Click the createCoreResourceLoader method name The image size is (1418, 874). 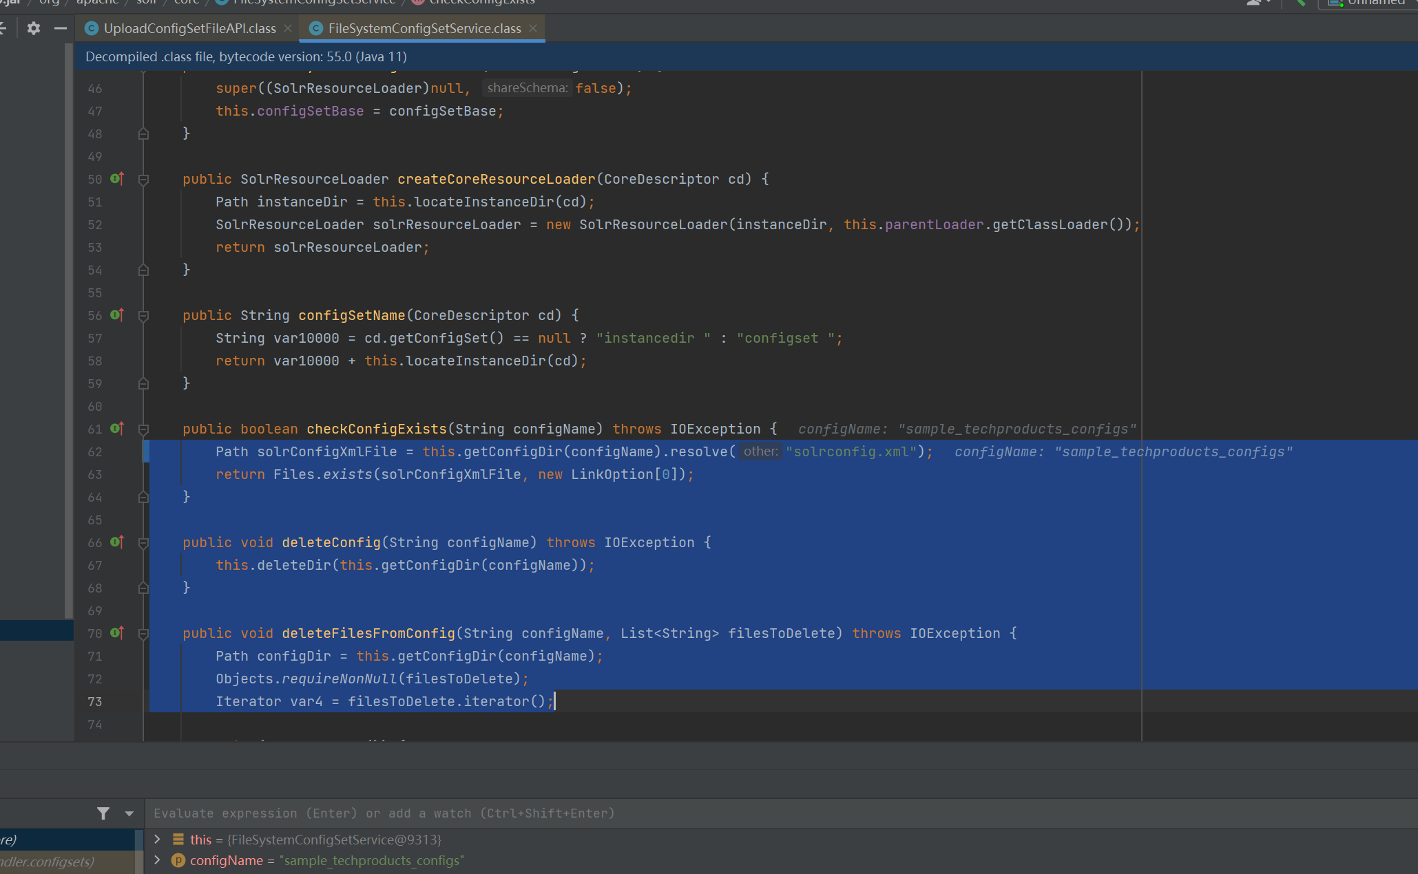[496, 179]
